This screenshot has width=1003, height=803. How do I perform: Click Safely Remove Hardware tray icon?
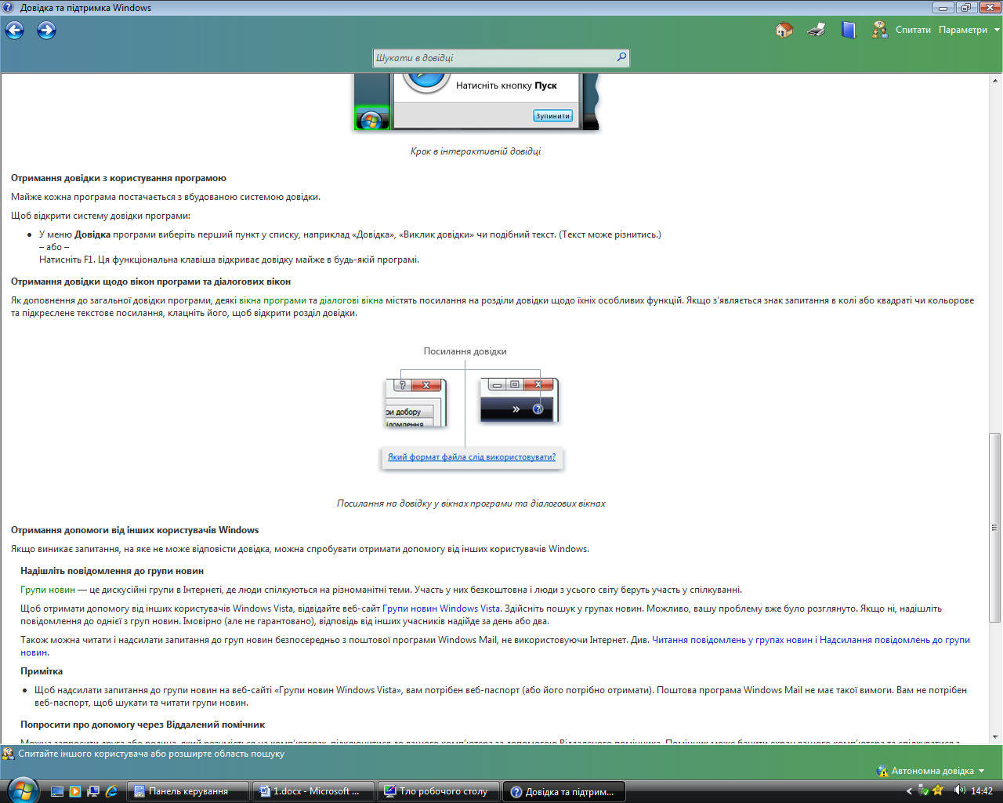click(x=922, y=790)
